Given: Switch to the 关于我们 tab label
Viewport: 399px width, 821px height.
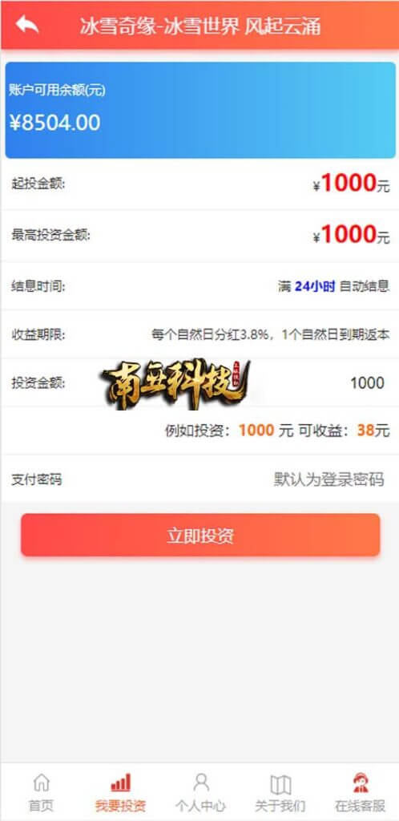Looking at the screenshot, I should tap(280, 805).
